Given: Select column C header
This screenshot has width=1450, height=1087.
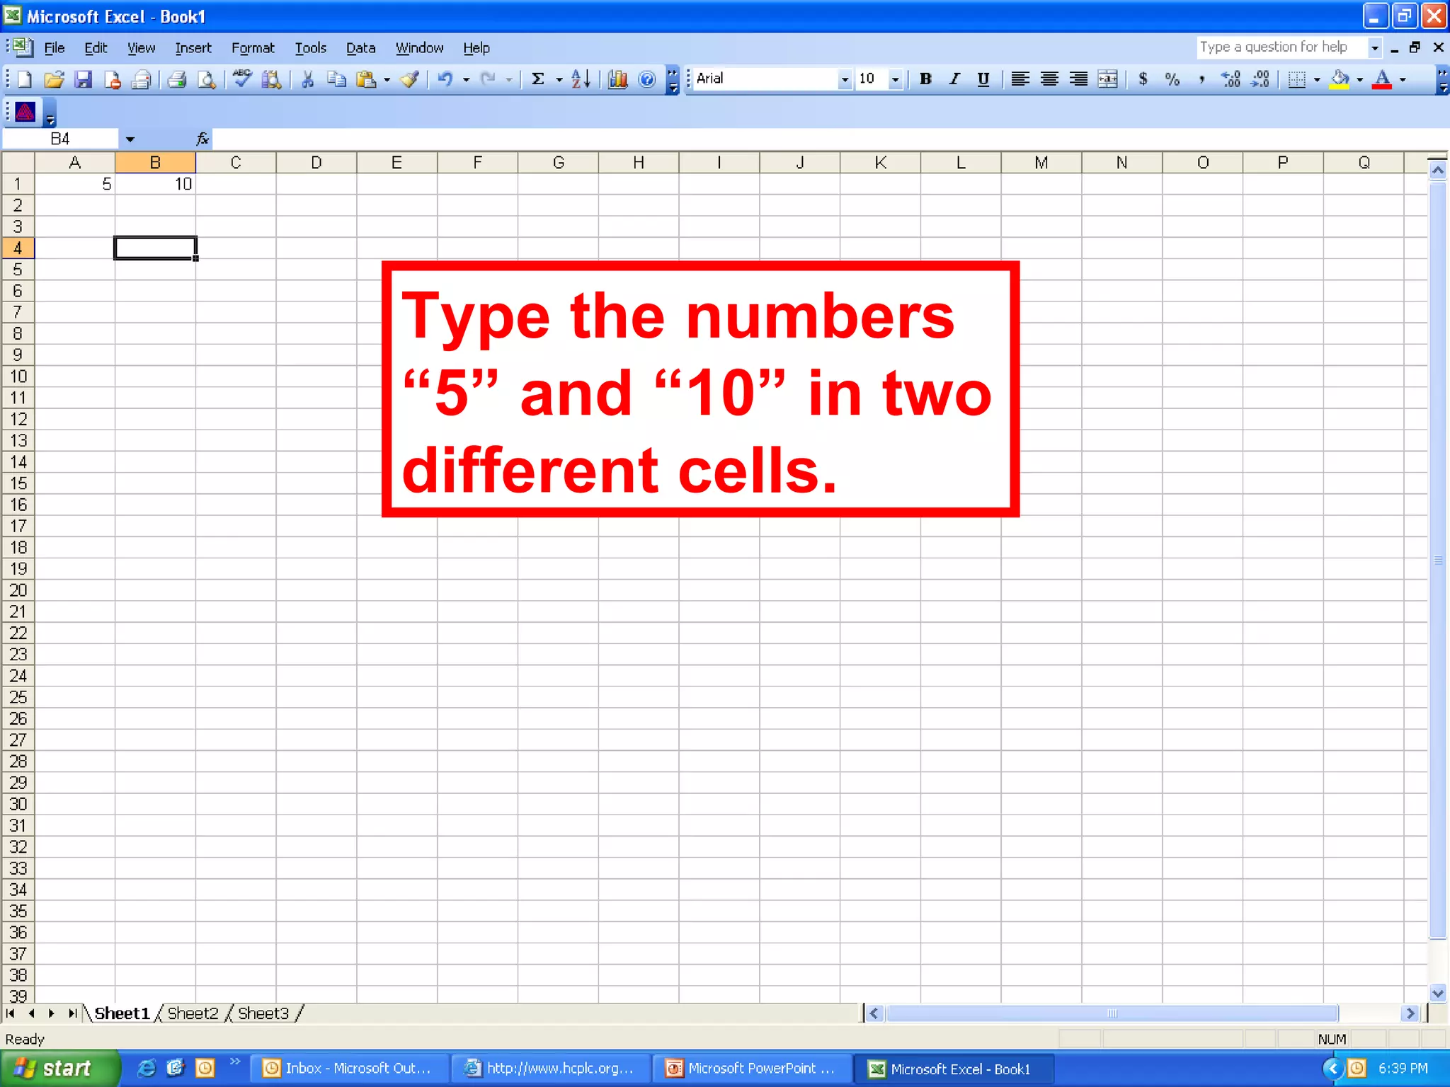Looking at the screenshot, I should [236, 163].
